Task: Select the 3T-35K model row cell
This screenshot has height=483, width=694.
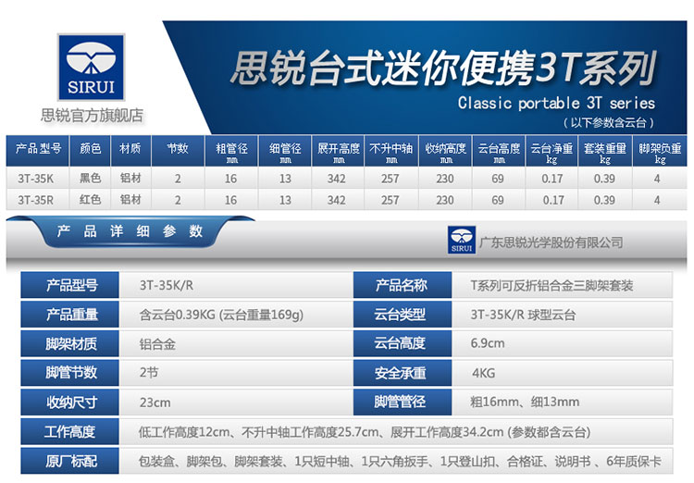Action: tap(36, 176)
